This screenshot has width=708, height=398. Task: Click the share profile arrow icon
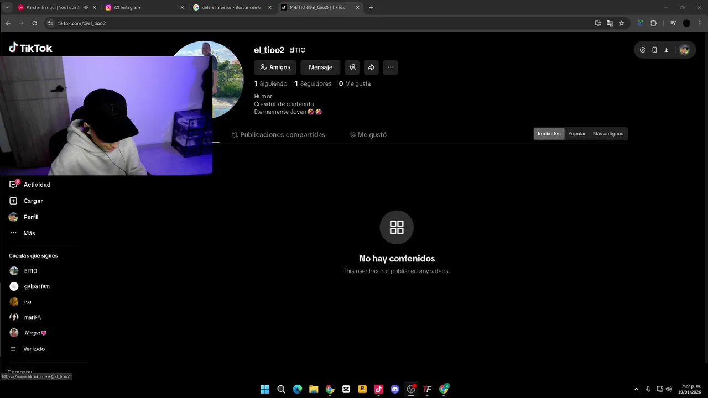click(x=371, y=67)
